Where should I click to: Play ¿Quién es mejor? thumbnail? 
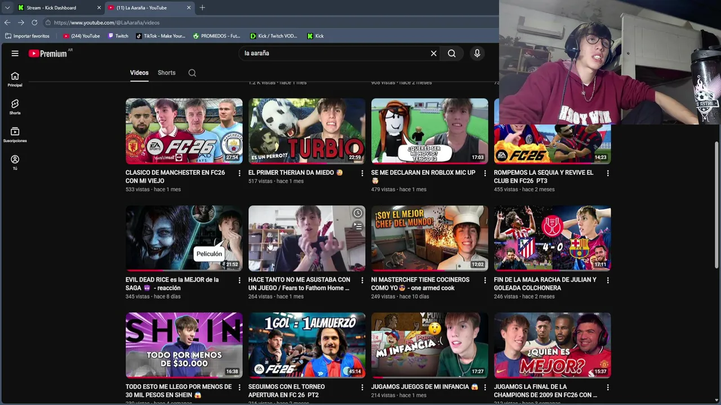(x=553, y=345)
